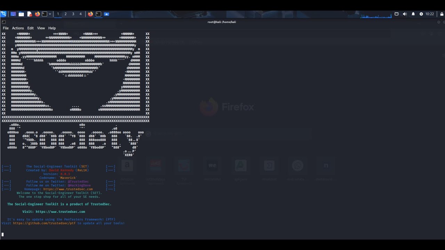The image size is (445, 250).
Task: Click the `XERO' signature in ASCII art
Action: [x=129, y=155]
